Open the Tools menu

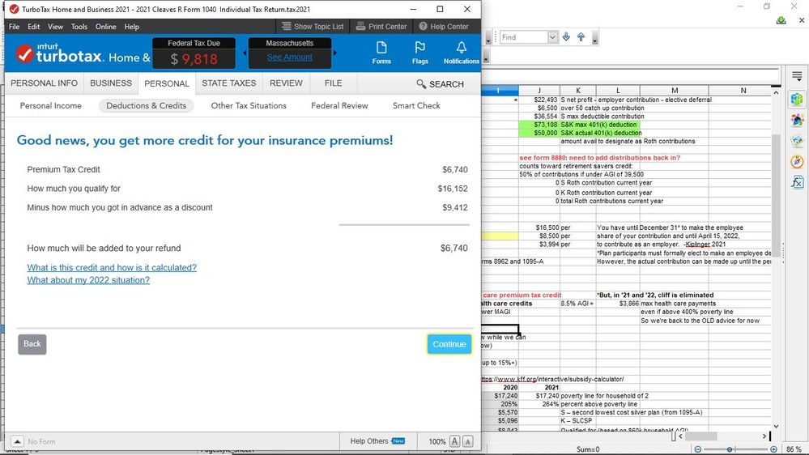click(x=79, y=26)
